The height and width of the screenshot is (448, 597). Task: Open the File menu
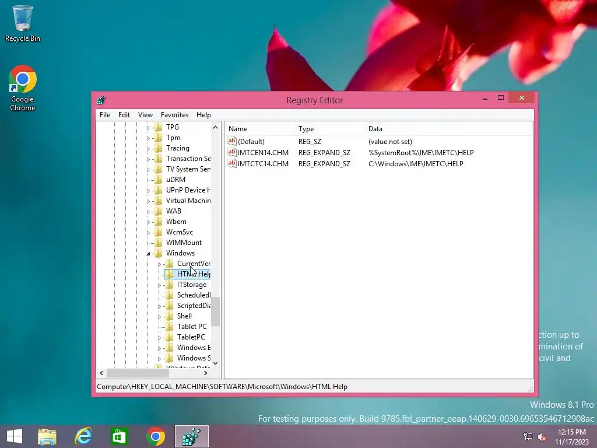click(x=105, y=115)
